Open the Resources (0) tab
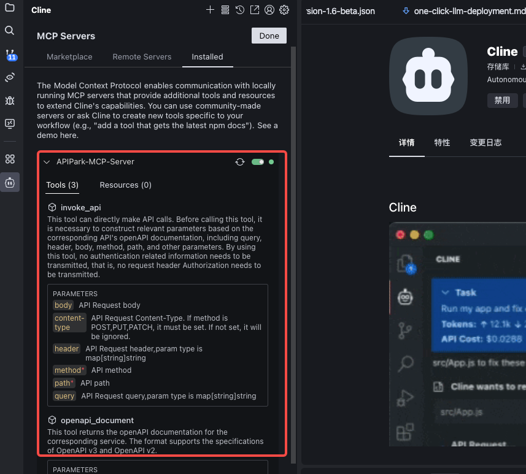This screenshot has width=526, height=474. point(125,185)
